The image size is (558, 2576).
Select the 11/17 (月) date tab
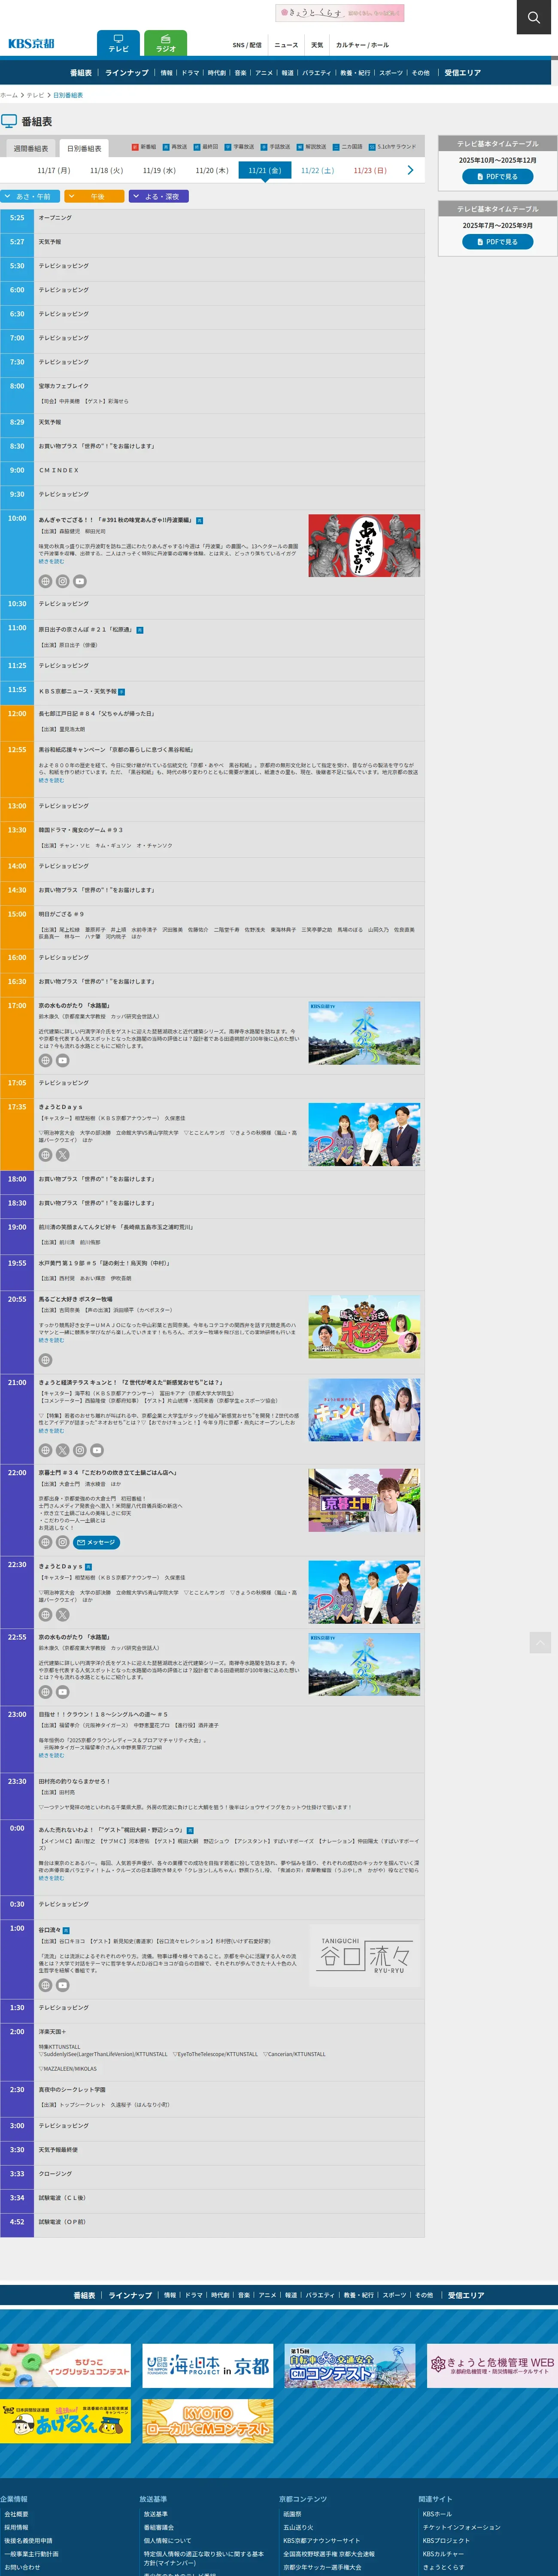54,170
